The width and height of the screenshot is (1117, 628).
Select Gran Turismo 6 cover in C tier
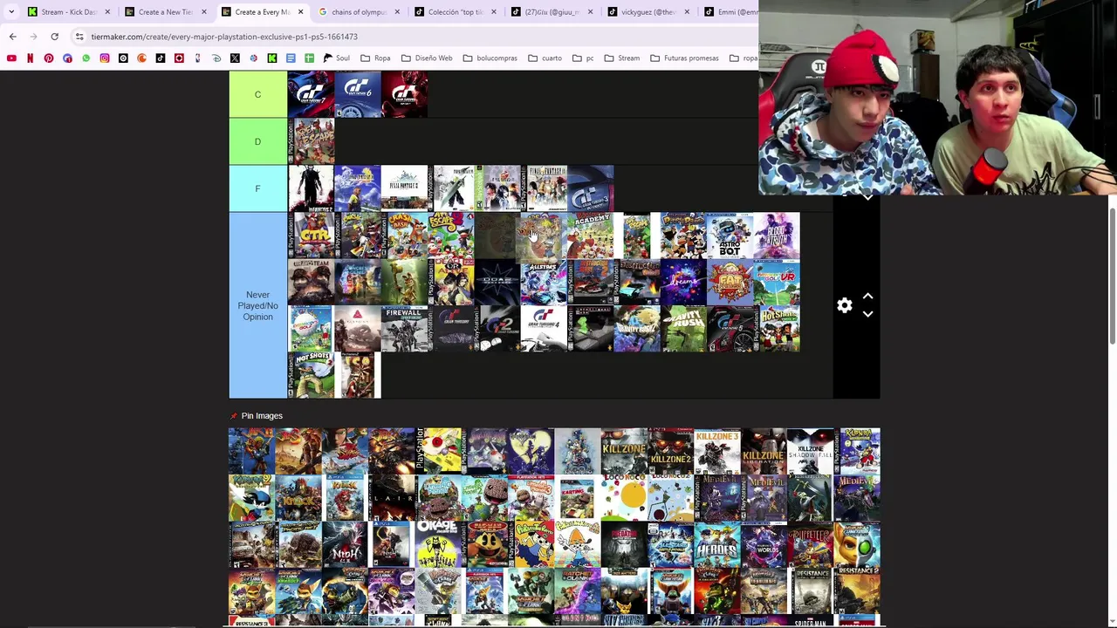coord(358,94)
